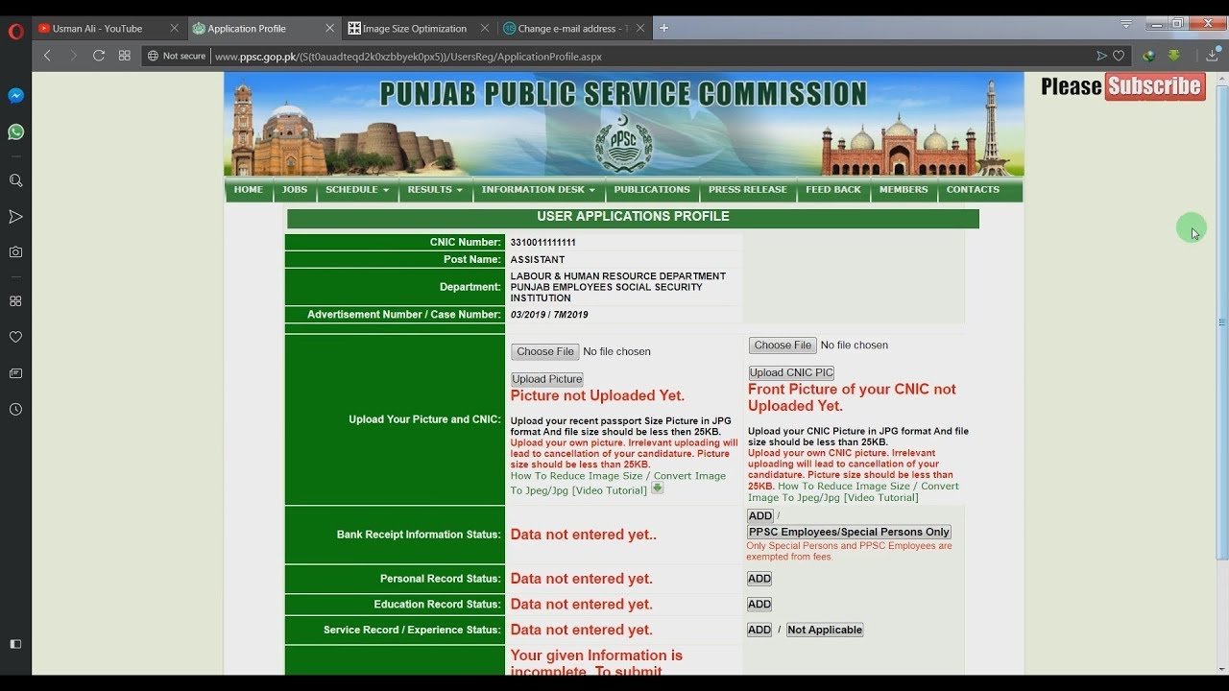Expand the SCHEDULE dropdown menu
The height and width of the screenshot is (691, 1229).
[356, 190]
